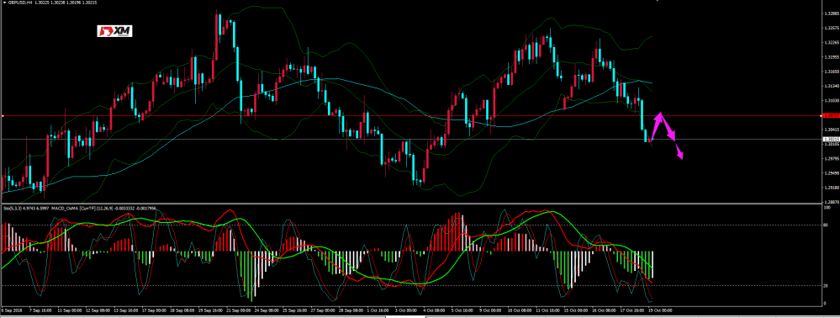Click time axis label 21 Sep 00:00
This screenshot has width=840, height=318.
[239, 310]
